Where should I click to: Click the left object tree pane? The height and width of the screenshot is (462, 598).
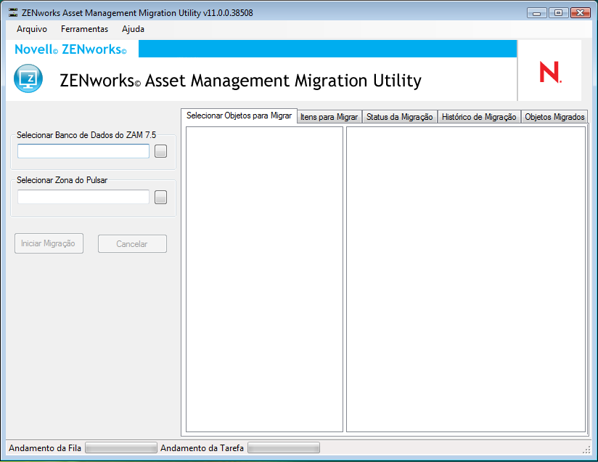click(x=264, y=279)
